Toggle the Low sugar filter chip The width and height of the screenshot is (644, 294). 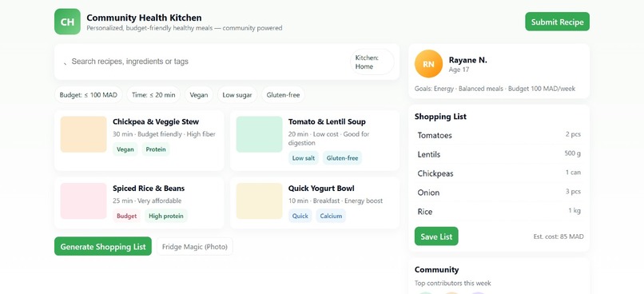tap(237, 95)
